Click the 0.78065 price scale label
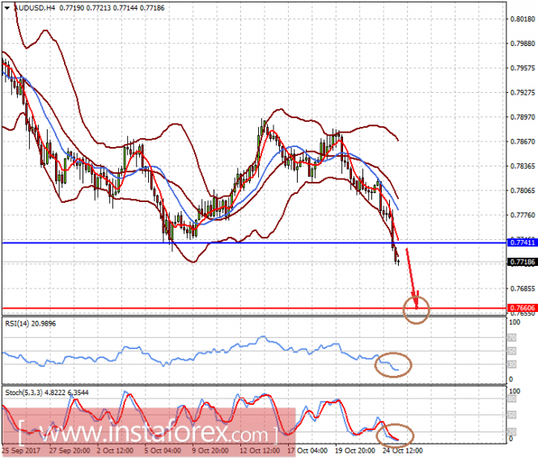 (x=520, y=191)
